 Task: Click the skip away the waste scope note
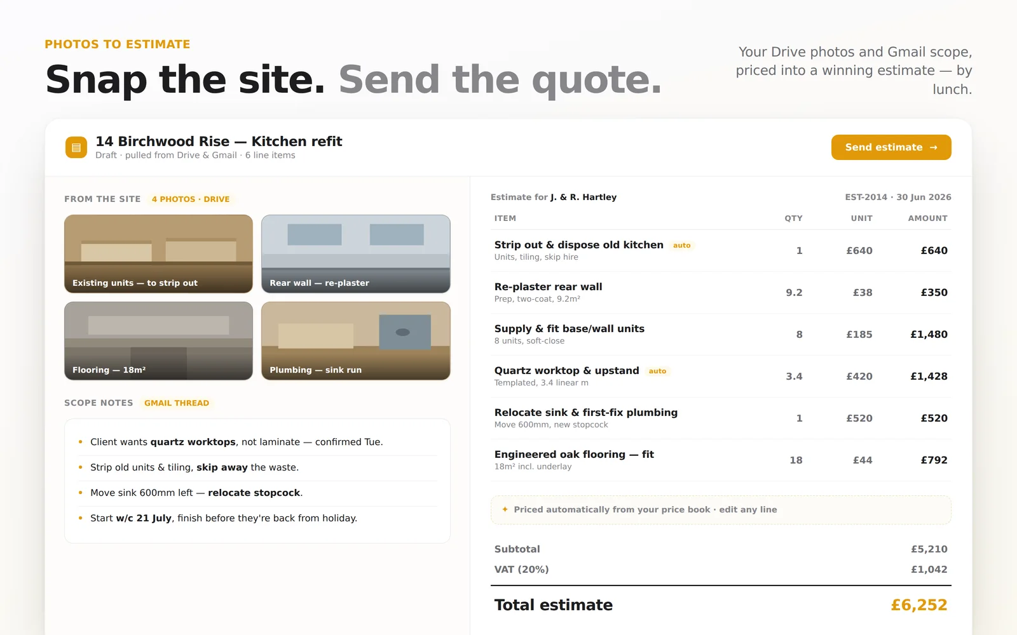tap(257, 467)
